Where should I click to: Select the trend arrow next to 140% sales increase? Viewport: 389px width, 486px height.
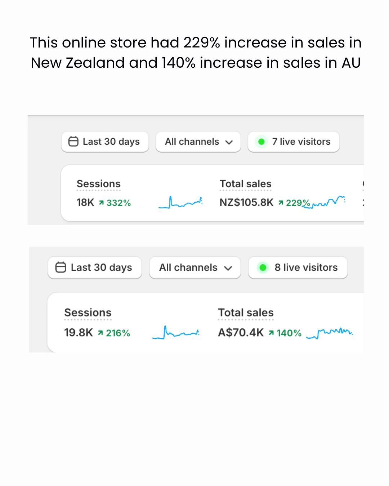[272, 333]
